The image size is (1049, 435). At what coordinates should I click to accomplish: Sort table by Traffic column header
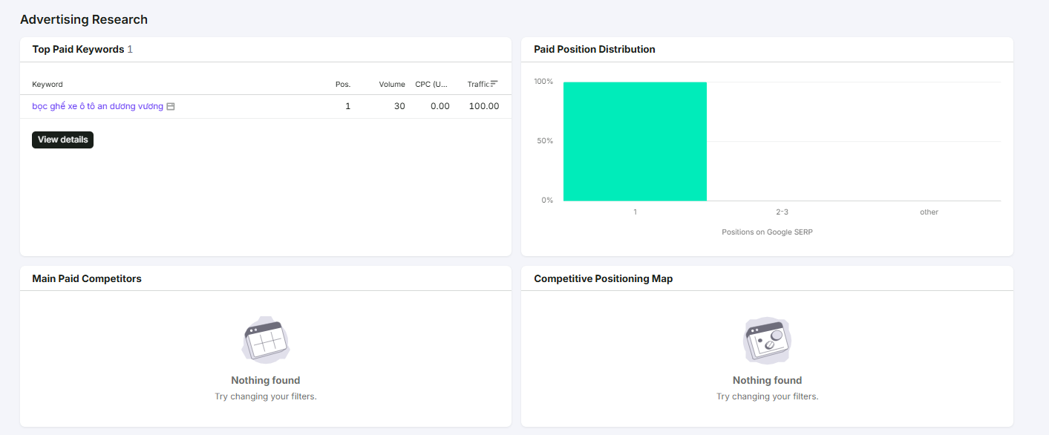(x=478, y=85)
